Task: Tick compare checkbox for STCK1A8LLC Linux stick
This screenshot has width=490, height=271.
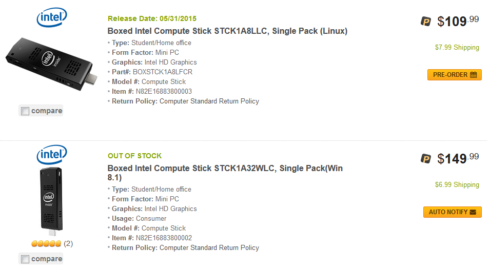Action: pos(25,111)
